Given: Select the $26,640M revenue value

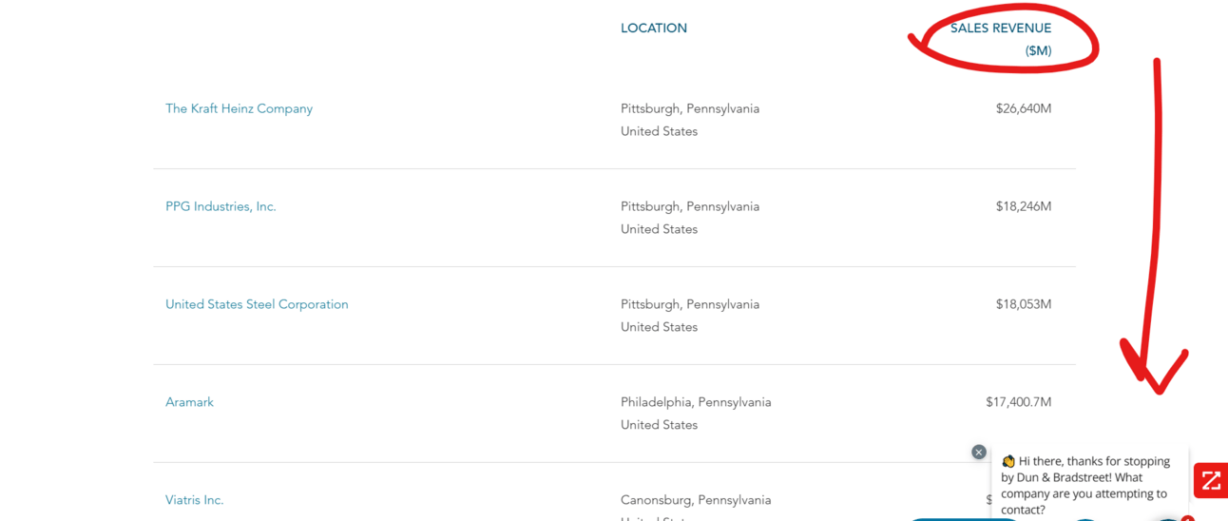Looking at the screenshot, I should 1024,108.
